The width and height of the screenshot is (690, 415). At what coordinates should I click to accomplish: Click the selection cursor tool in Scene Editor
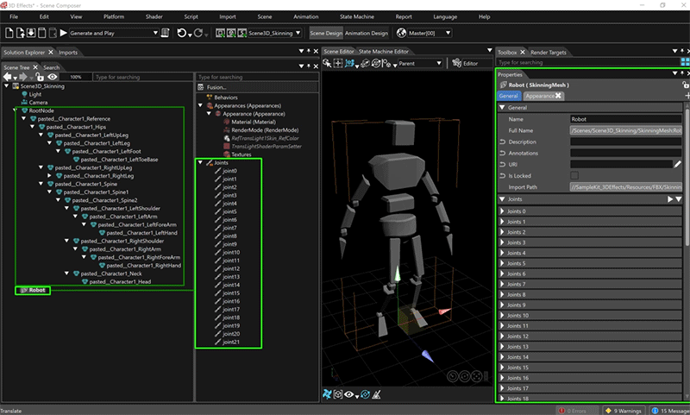(327, 64)
